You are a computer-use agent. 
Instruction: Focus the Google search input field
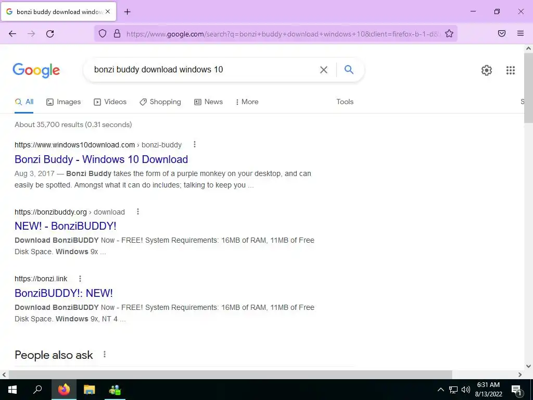pos(204,70)
